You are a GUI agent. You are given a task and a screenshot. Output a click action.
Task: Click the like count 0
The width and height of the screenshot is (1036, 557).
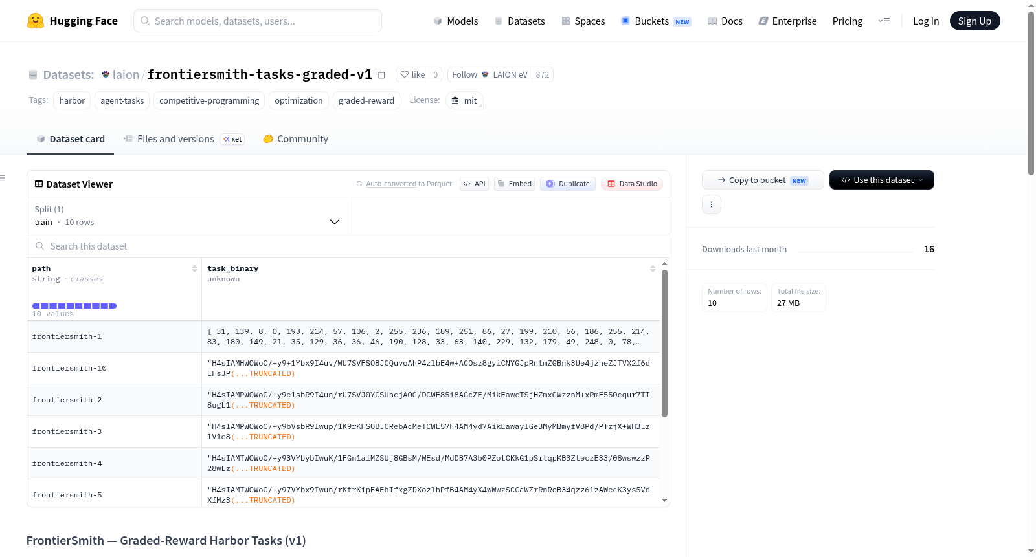(435, 74)
